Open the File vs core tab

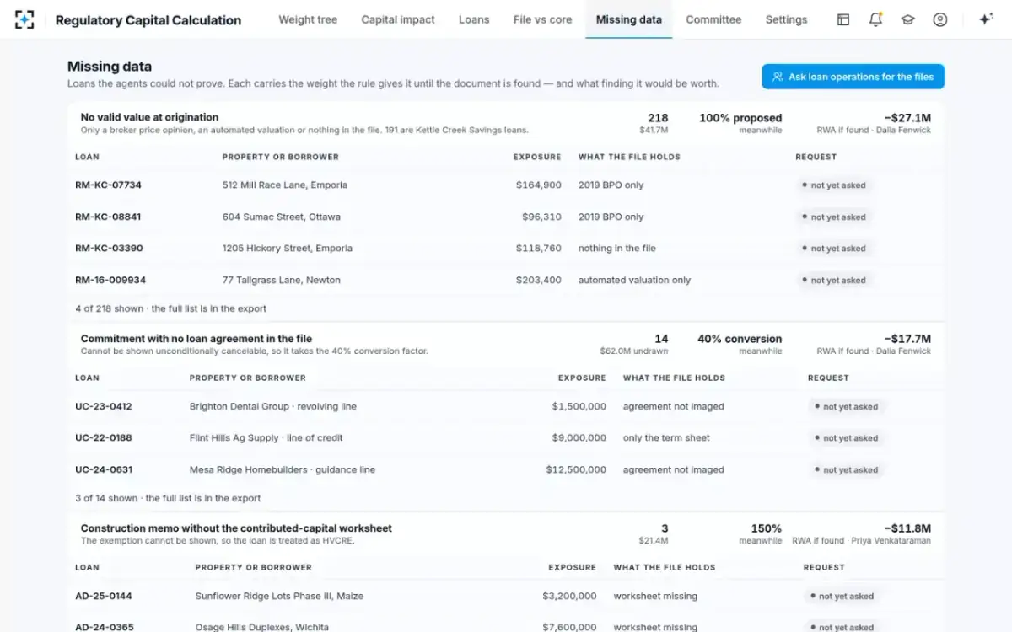[543, 19]
